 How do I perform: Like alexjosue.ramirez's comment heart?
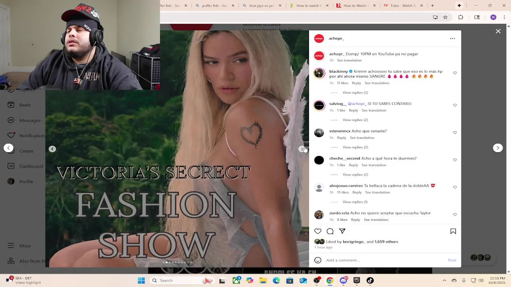(x=455, y=187)
